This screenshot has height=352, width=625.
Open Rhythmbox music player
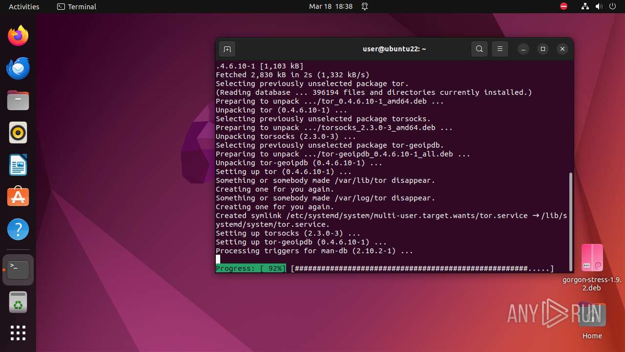coord(18,132)
